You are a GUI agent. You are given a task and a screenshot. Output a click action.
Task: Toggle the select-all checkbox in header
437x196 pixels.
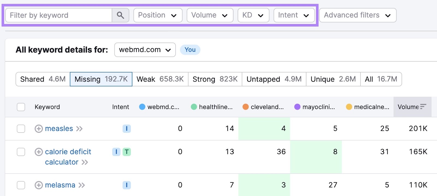[21, 107]
